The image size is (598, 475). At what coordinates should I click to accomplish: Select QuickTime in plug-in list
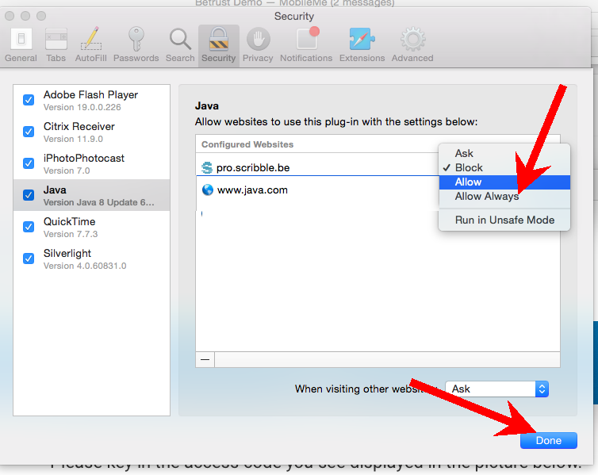coord(91,227)
